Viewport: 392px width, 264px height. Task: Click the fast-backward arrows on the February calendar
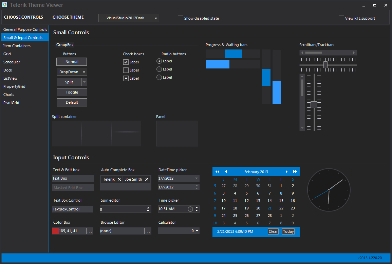pyautogui.click(x=217, y=171)
